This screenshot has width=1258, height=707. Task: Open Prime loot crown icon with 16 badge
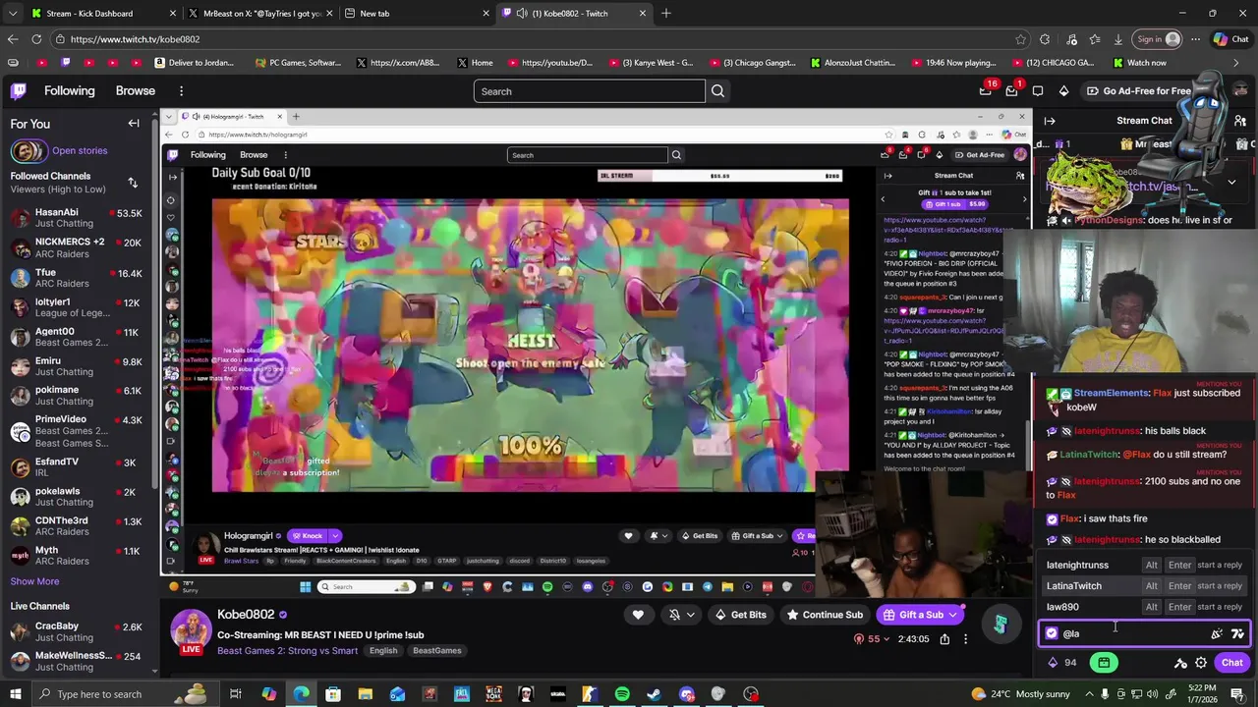pyautogui.click(x=986, y=90)
